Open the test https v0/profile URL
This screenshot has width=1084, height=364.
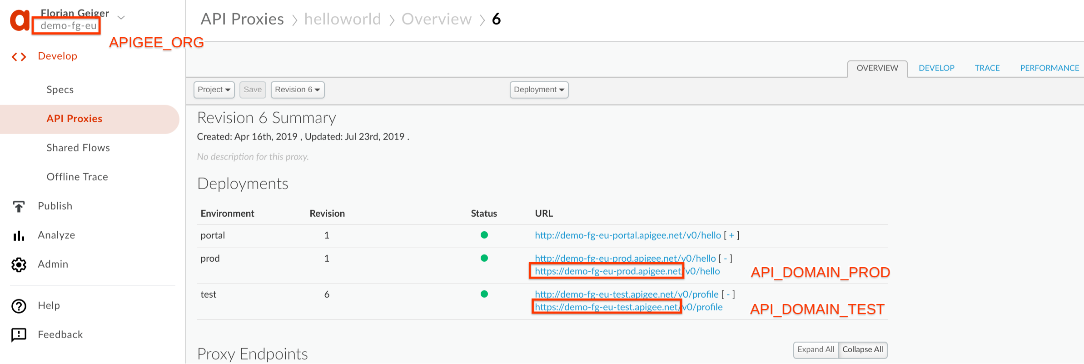(629, 307)
